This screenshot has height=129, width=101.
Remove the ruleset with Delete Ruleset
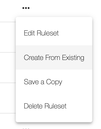(54, 106)
